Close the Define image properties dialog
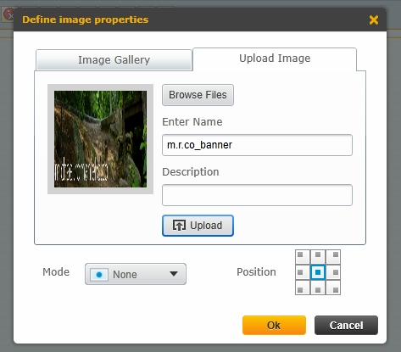The width and height of the screenshot is (401, 352). click(x=374, y=20)
